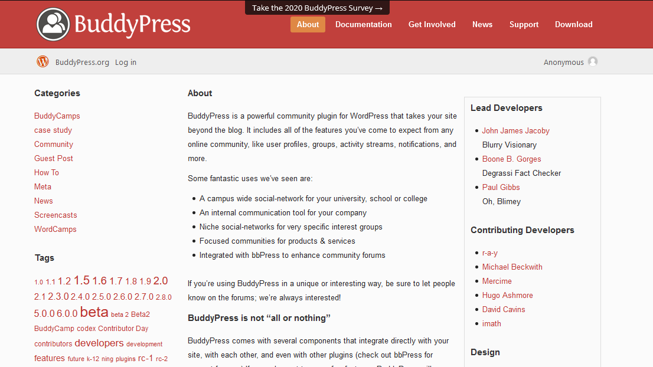Open the 2020 BuddyPress Survey banner
Screen dimensions: 653x367
tap(317, 8)
